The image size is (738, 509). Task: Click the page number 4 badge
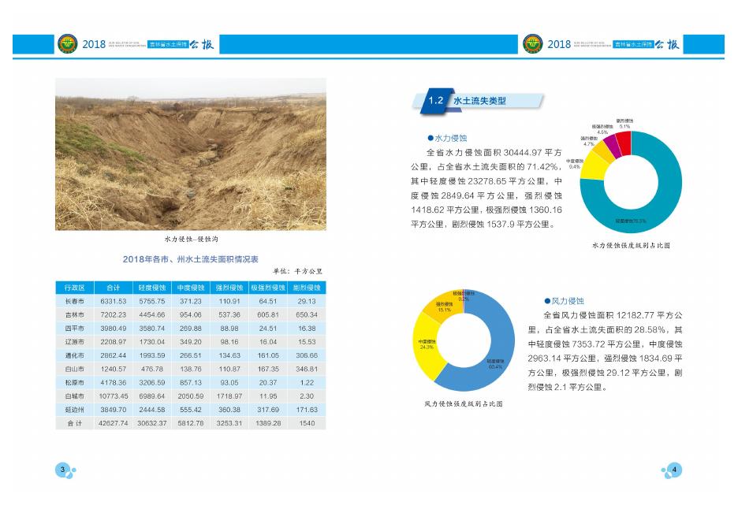point(674,470)
